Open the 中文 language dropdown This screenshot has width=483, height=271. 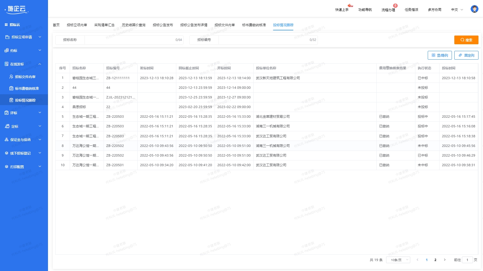click(x=457, y=10)
